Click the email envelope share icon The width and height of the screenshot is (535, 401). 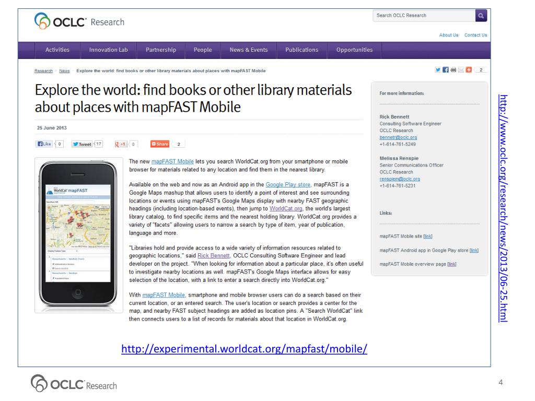(461, 70)
